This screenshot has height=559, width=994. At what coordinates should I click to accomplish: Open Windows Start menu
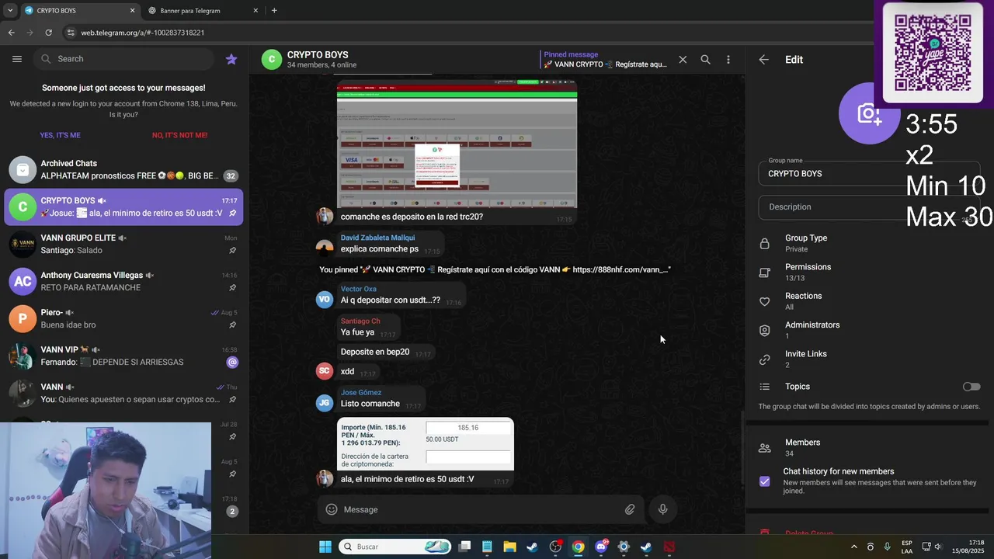[x=325, y=547]
